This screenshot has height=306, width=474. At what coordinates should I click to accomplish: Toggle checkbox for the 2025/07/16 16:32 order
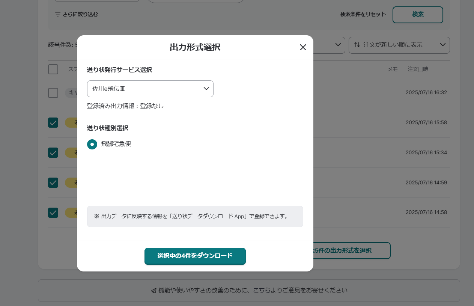click(53, 93)
